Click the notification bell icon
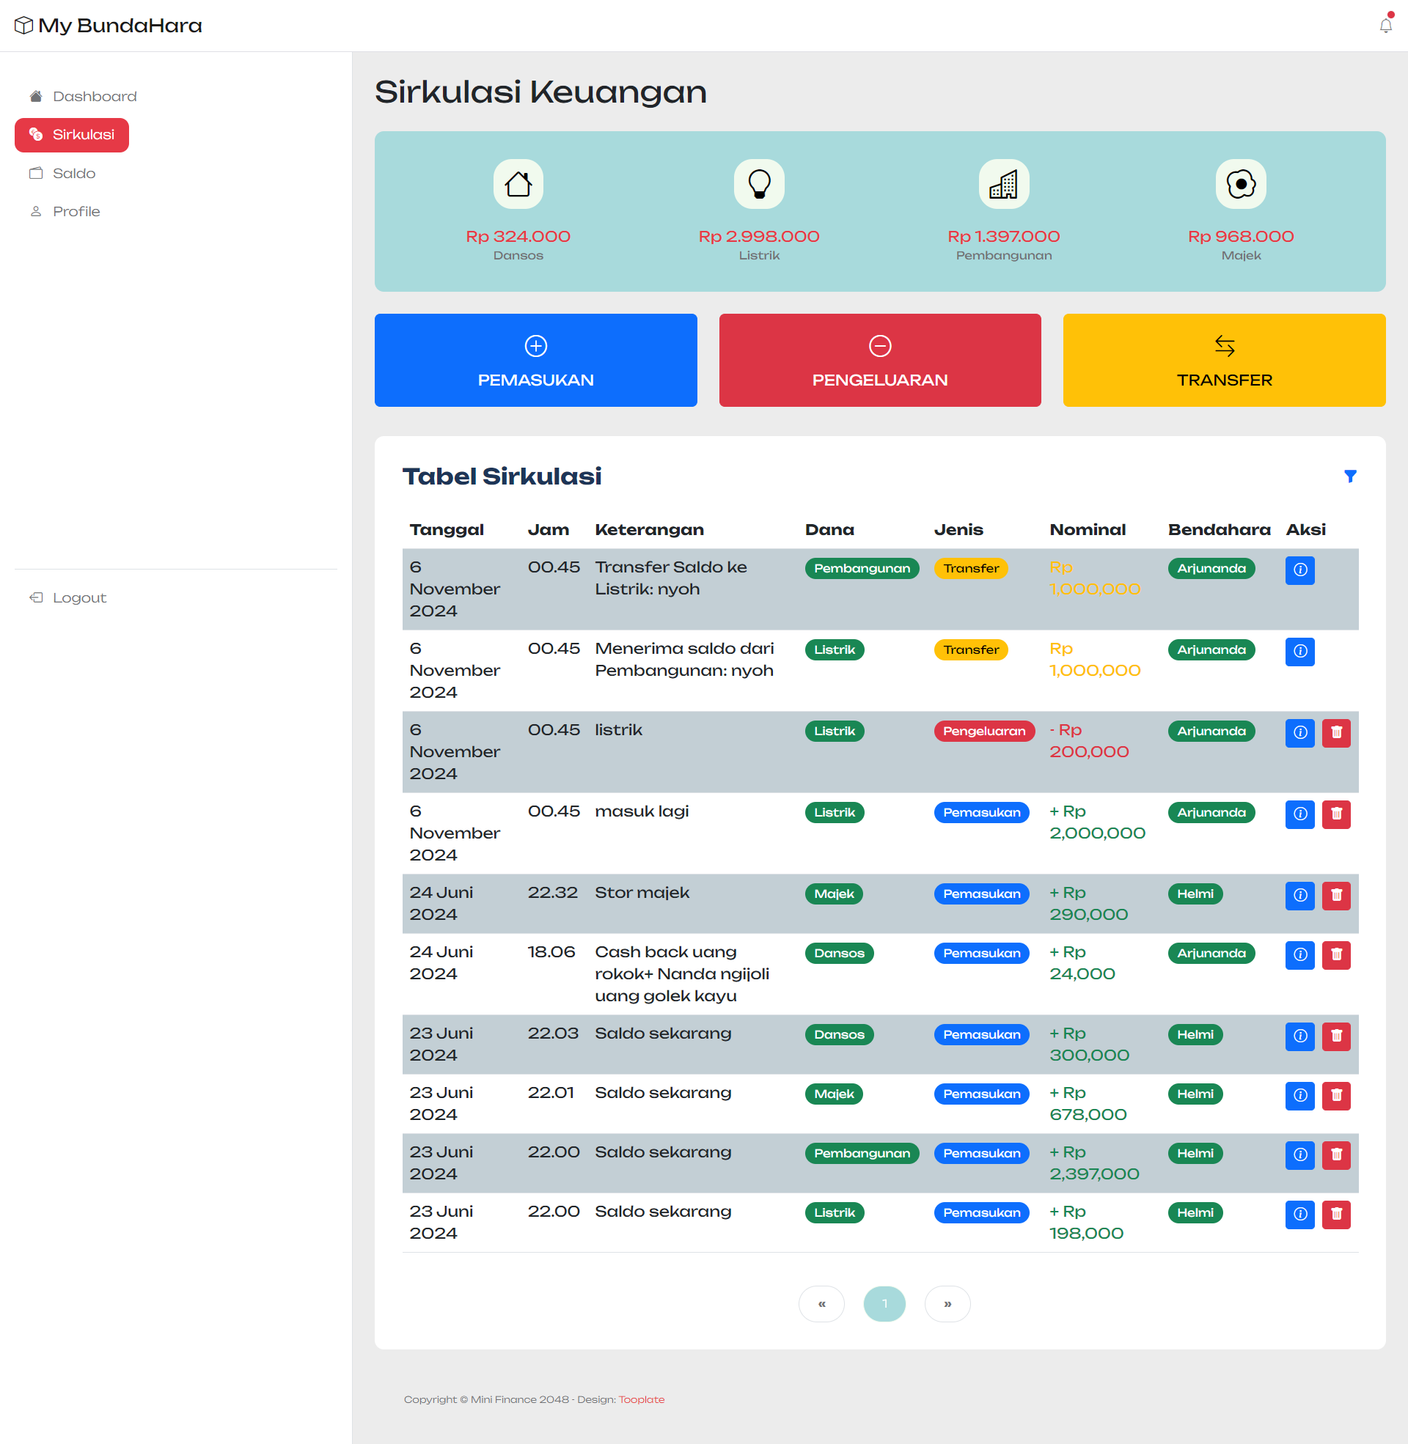The height and width of the screenshot is (1444, 1408). (x=1385, y=26)
